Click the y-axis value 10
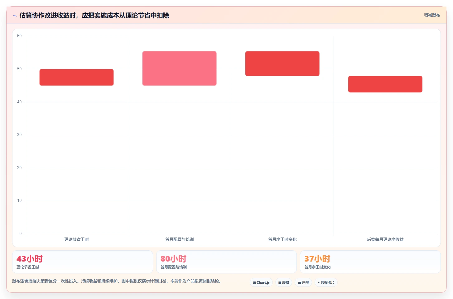The image size is (453, 299). click(x=19, y=201)
